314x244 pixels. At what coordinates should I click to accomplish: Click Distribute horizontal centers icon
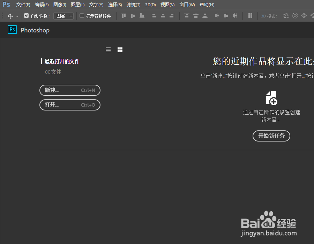[x=226, y=16]
